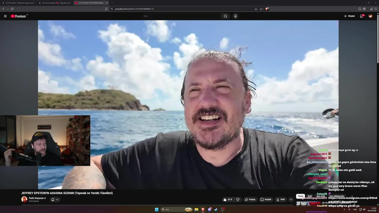
Task: Open OBS icon in taskbar
Action: coord(222,209)
